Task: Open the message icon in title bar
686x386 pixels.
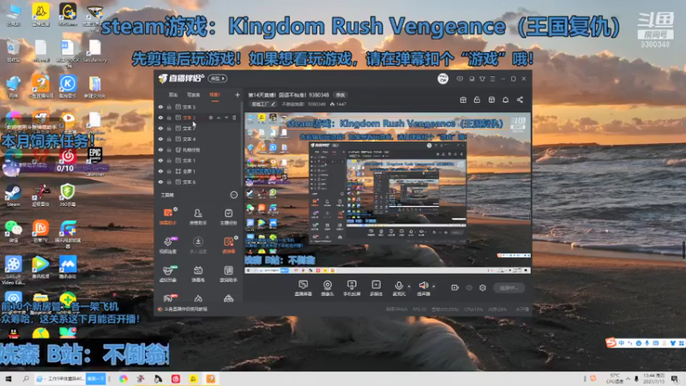Action: [460, 79]
